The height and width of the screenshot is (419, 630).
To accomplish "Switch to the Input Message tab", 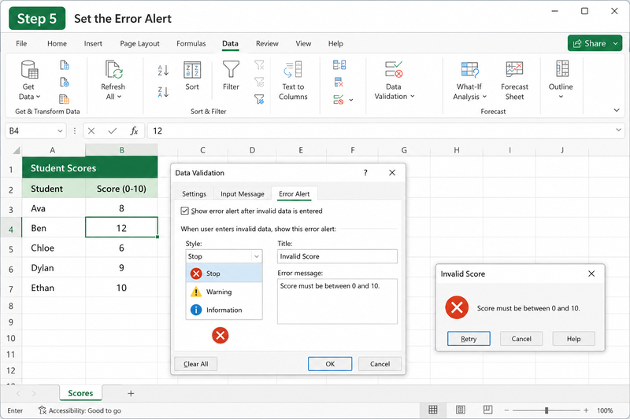I will (x=243, y=194).
